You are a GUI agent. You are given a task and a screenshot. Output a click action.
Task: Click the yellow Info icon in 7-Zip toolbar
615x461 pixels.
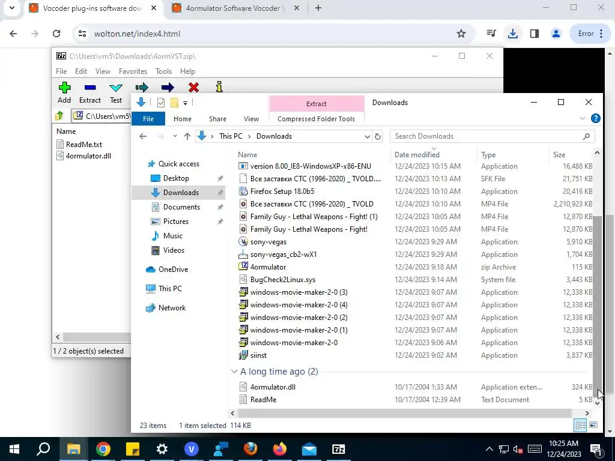coord(219,86)
